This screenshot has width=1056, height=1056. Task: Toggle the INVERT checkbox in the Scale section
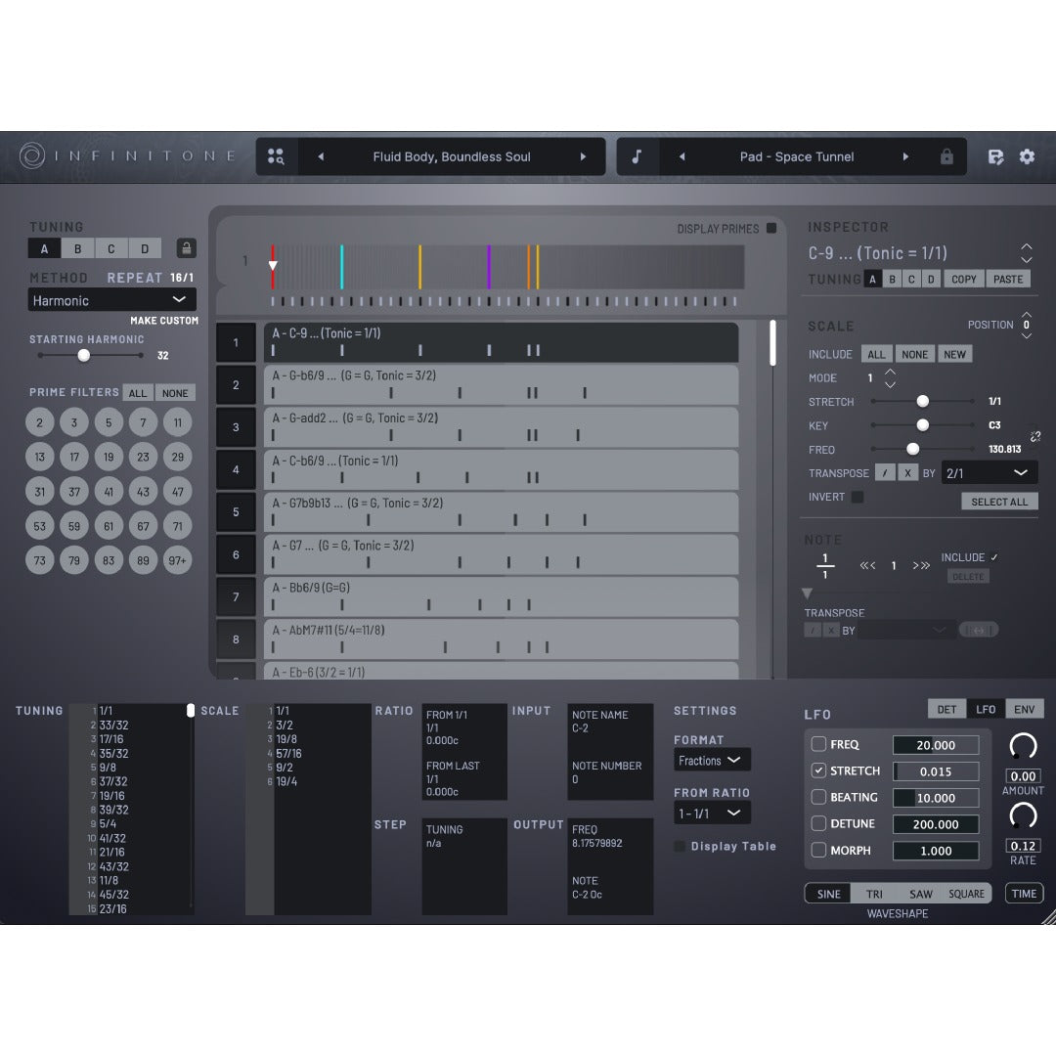858,497
